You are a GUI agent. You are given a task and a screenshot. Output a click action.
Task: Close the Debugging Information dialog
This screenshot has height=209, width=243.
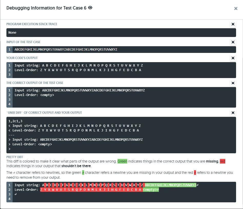pyautogui.click(x=236, y=8)
